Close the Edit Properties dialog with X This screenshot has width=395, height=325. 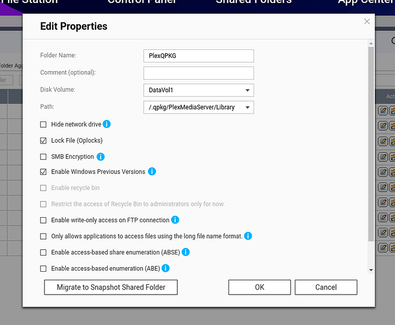[x=367, y=21]
